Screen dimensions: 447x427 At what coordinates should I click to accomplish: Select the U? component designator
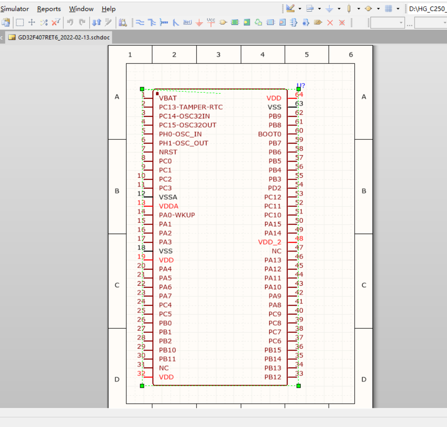301,86
